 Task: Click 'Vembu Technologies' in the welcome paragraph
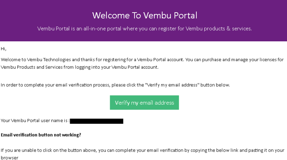(49, 60)
